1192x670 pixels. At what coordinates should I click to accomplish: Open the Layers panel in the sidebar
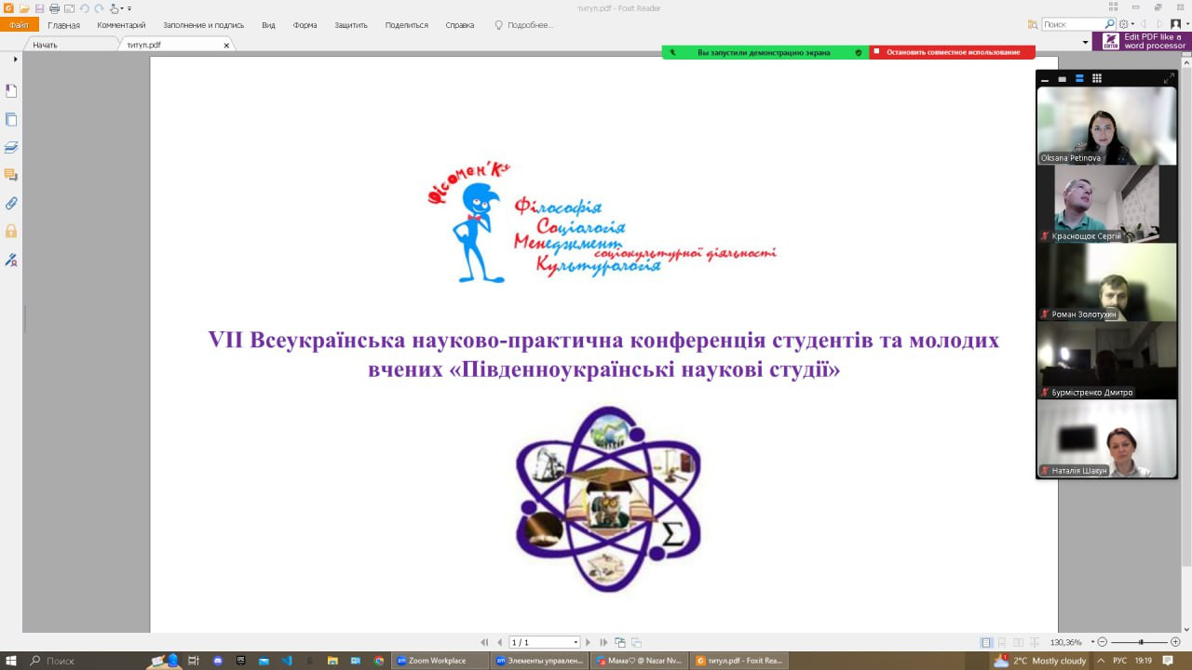pos(11,147)
